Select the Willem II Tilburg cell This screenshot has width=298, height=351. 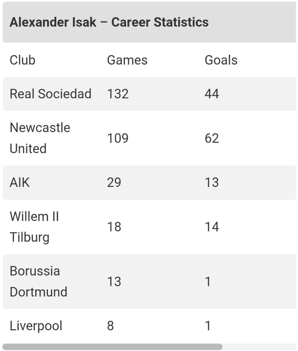tap(34, 227)
